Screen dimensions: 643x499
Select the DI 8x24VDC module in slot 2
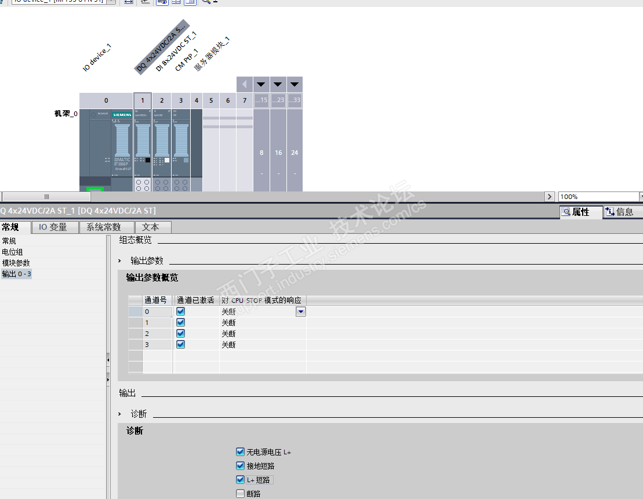pos(162,150)
